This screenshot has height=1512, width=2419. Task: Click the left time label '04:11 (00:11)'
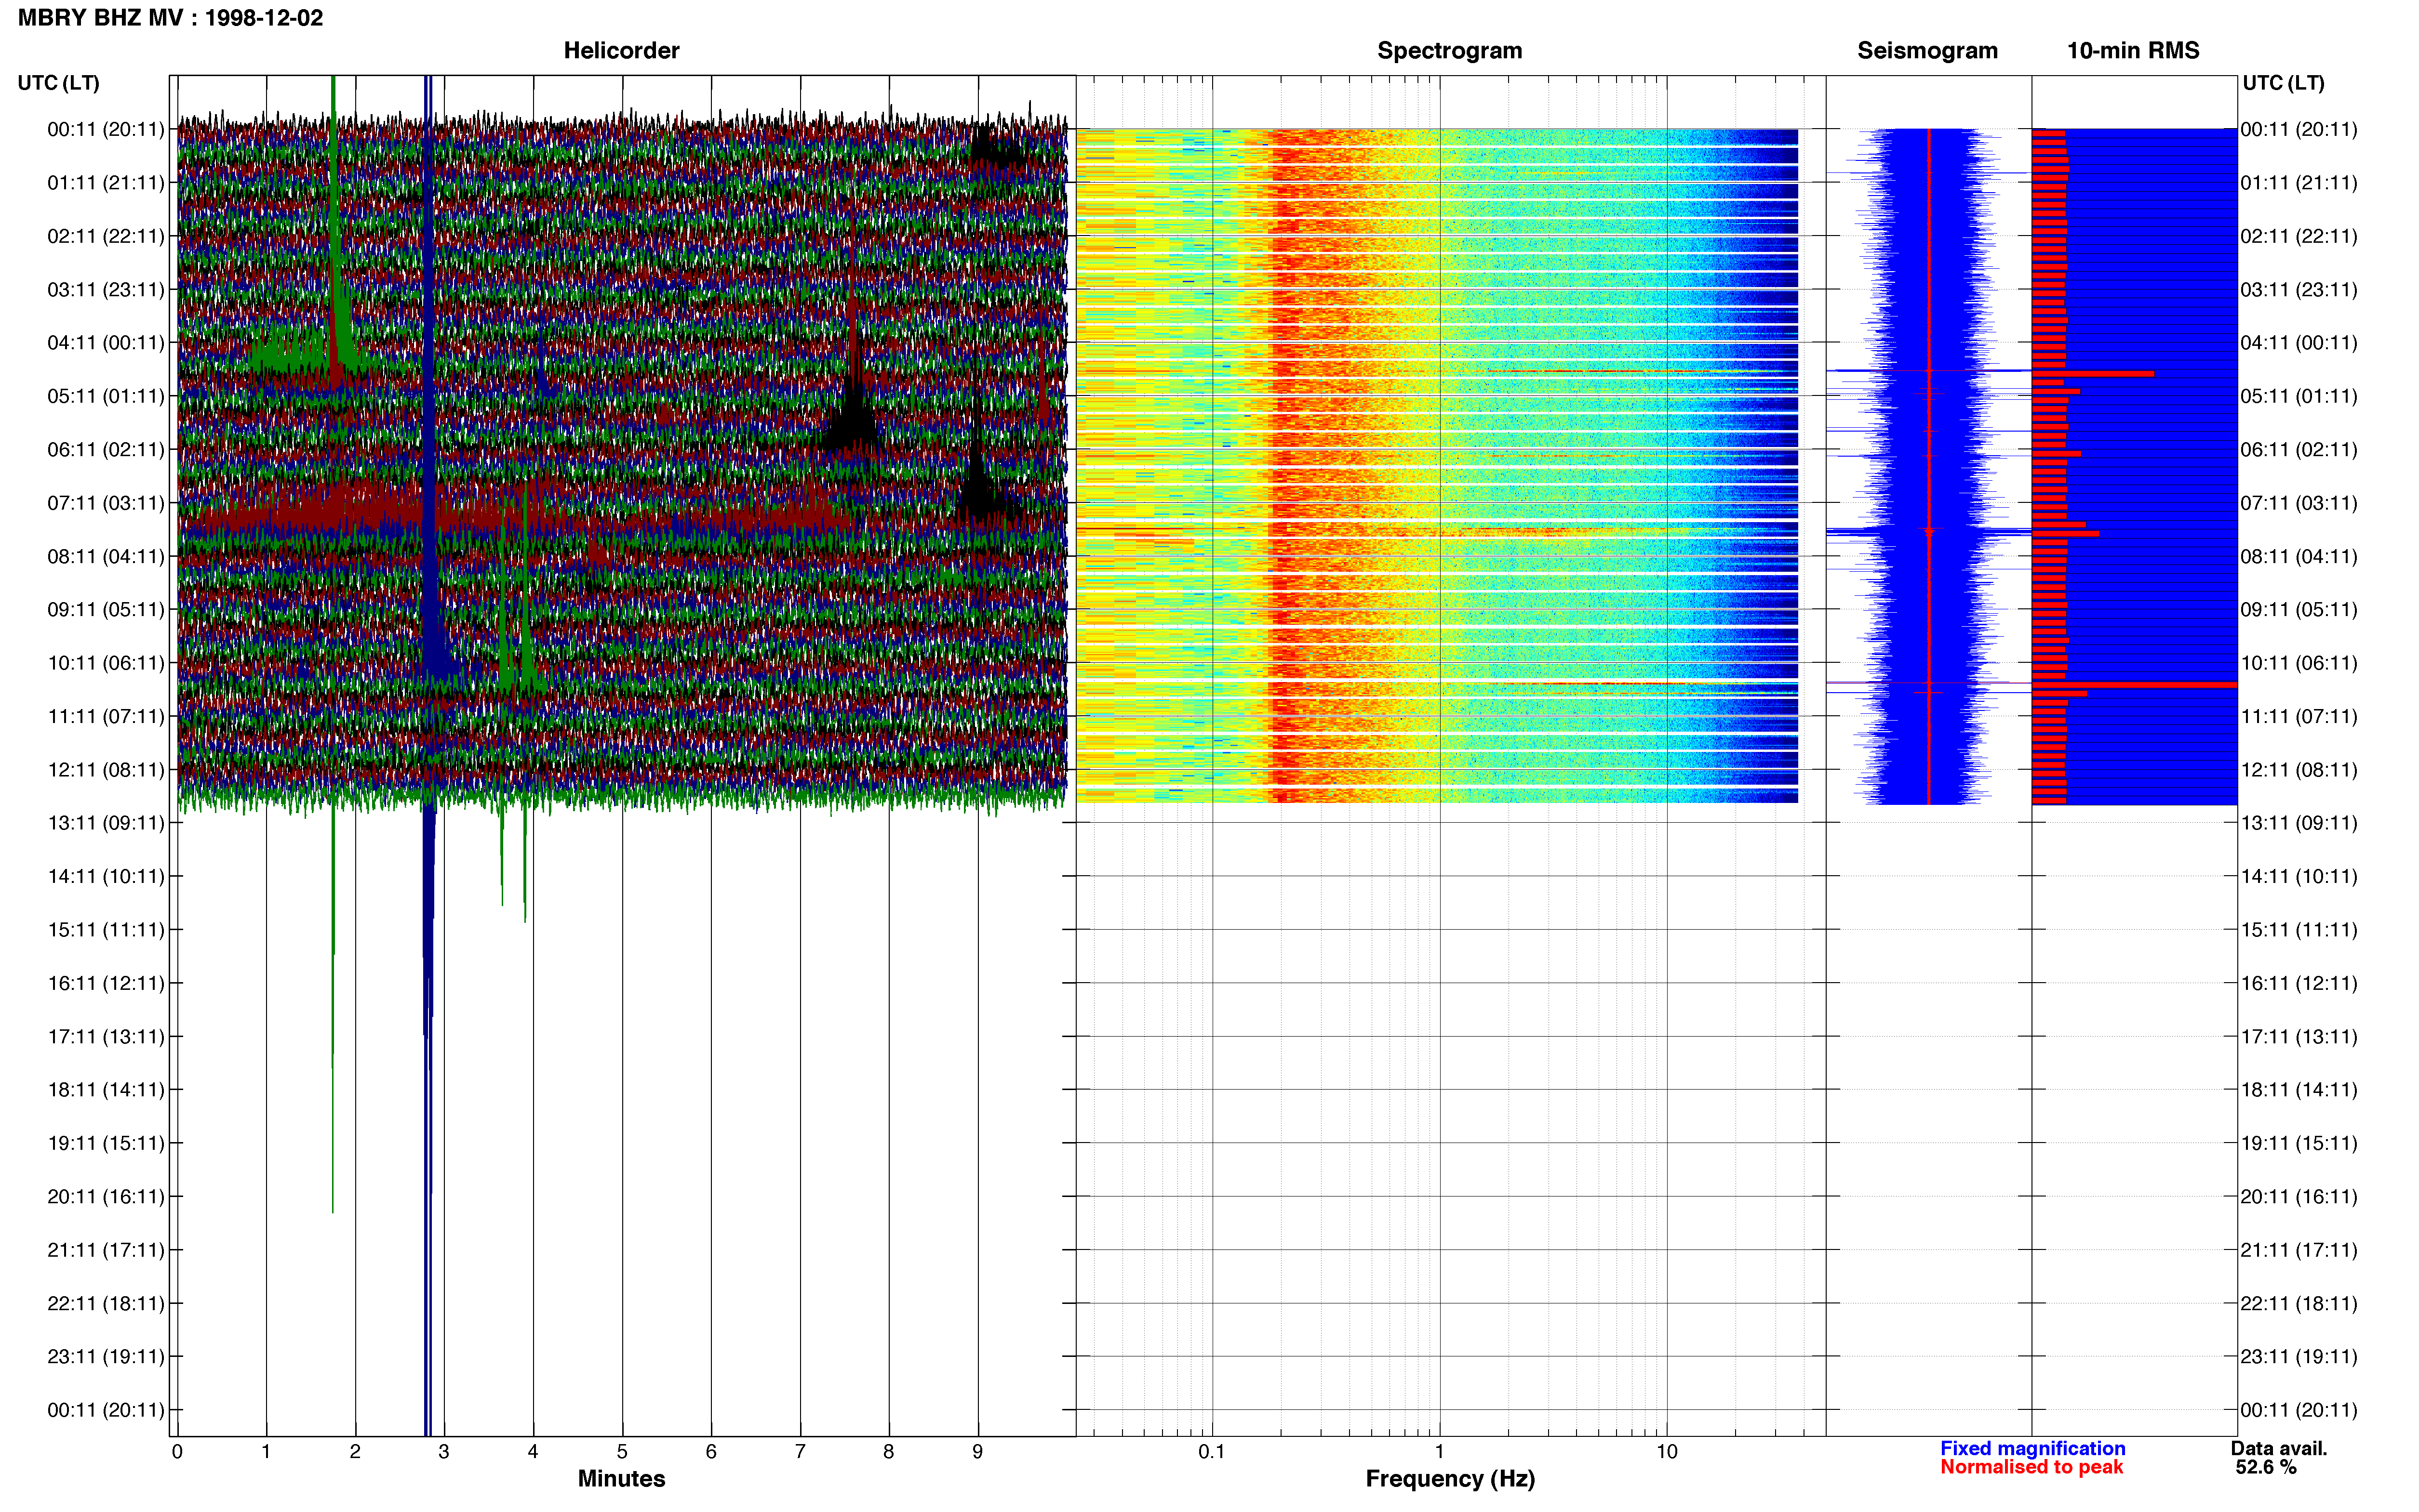[106, 343]
